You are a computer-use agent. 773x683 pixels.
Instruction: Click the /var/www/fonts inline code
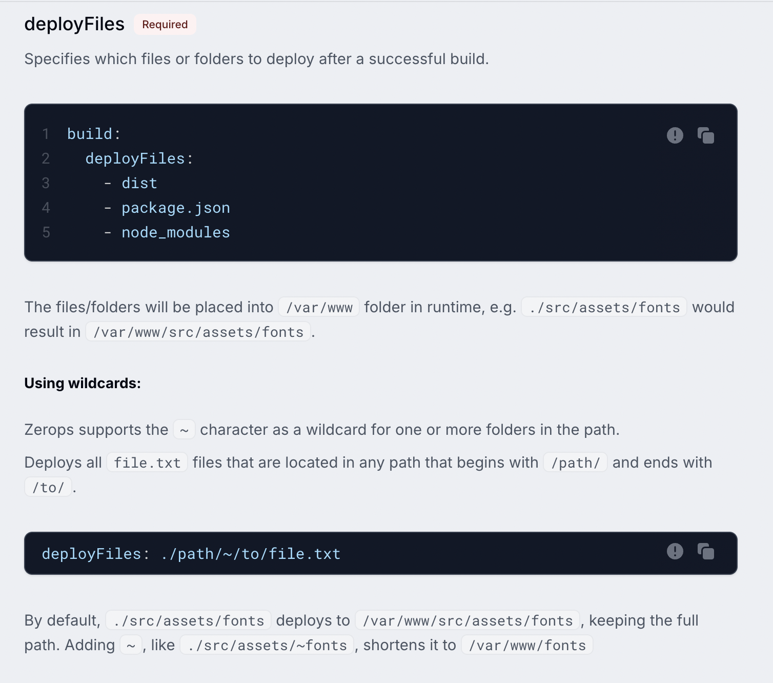(527, 645)
